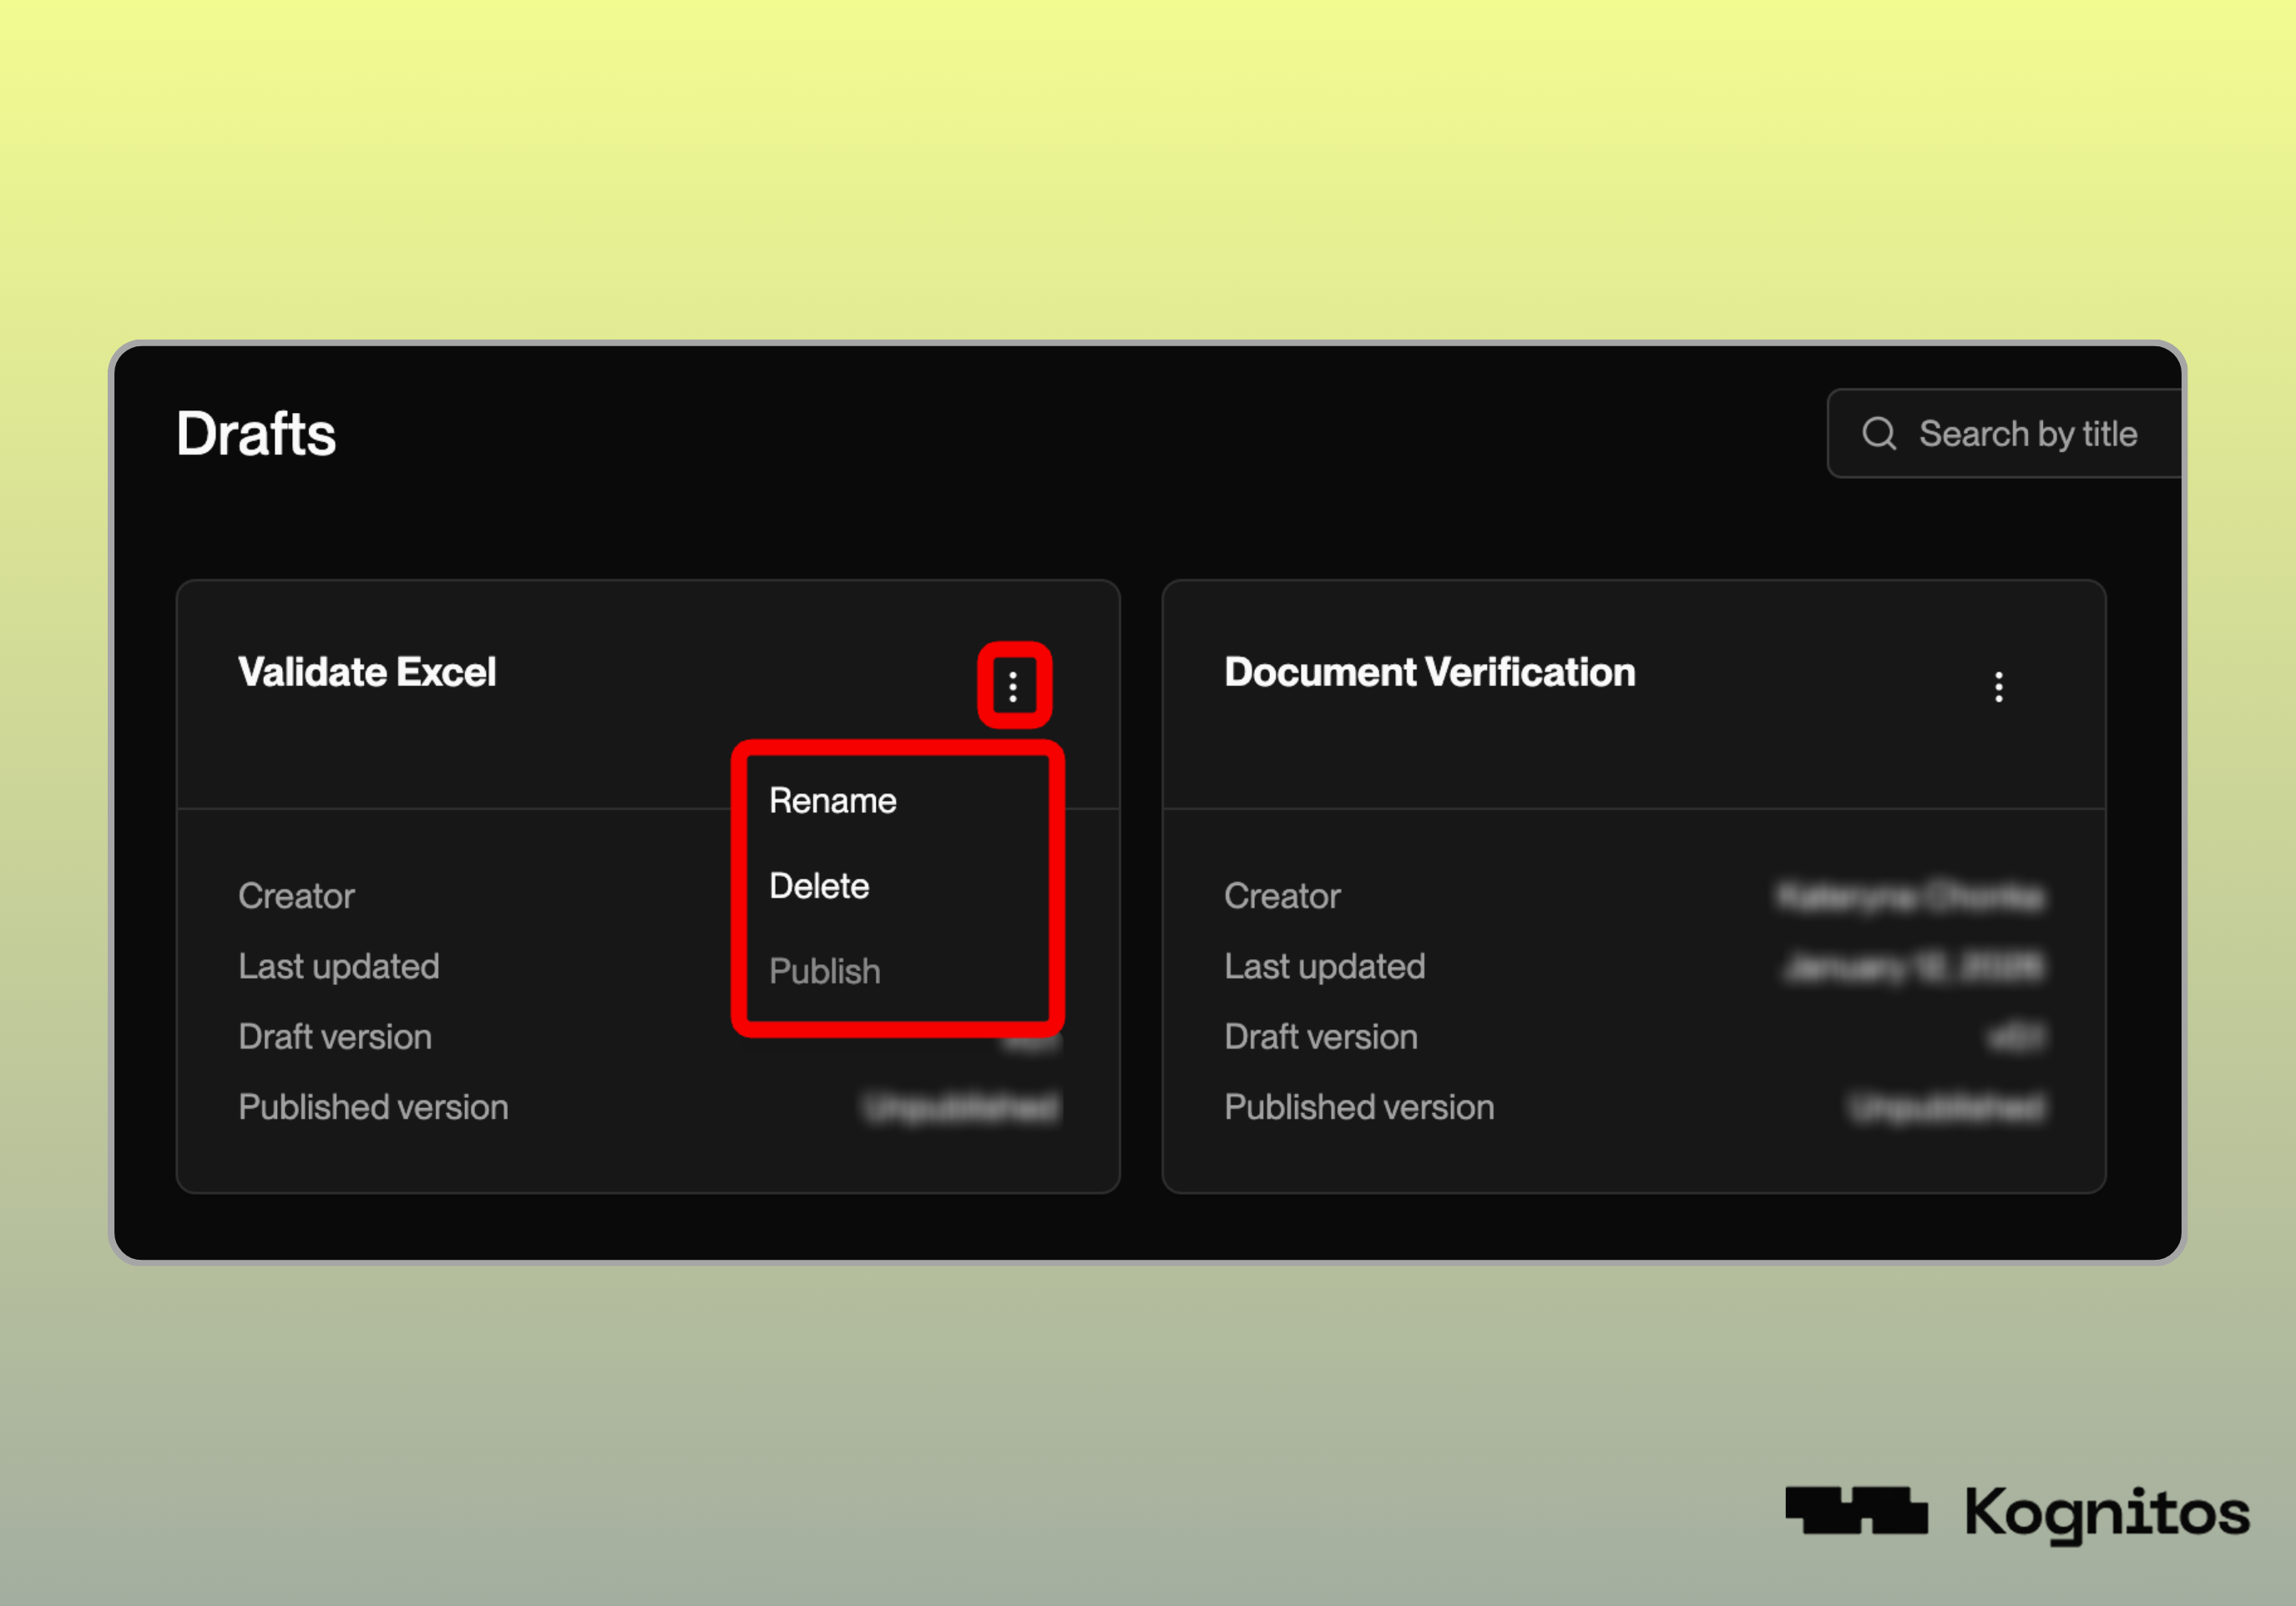The height and width of the screenshot is (1606, 2296).
Task: Click the Kognitos logo mark
Action: 1856,1510
